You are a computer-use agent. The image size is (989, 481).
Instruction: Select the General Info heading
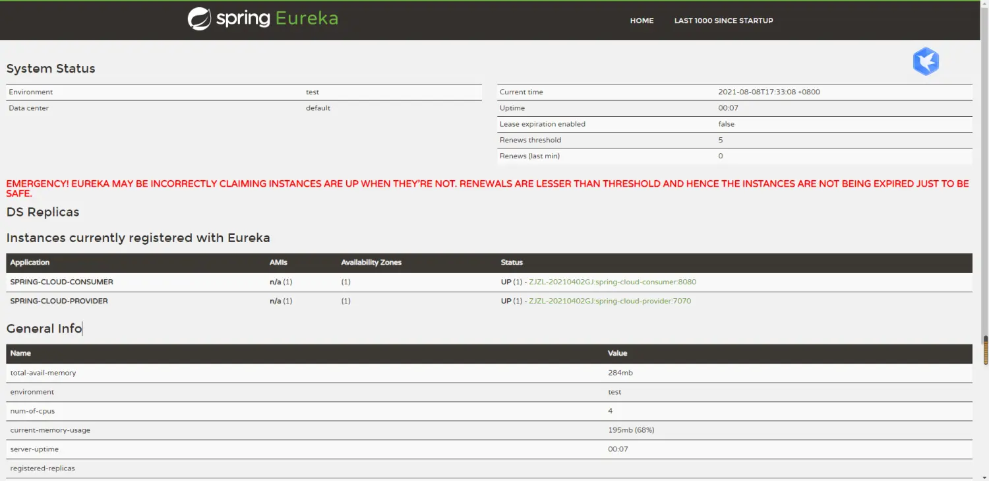[x=44, y=329]
